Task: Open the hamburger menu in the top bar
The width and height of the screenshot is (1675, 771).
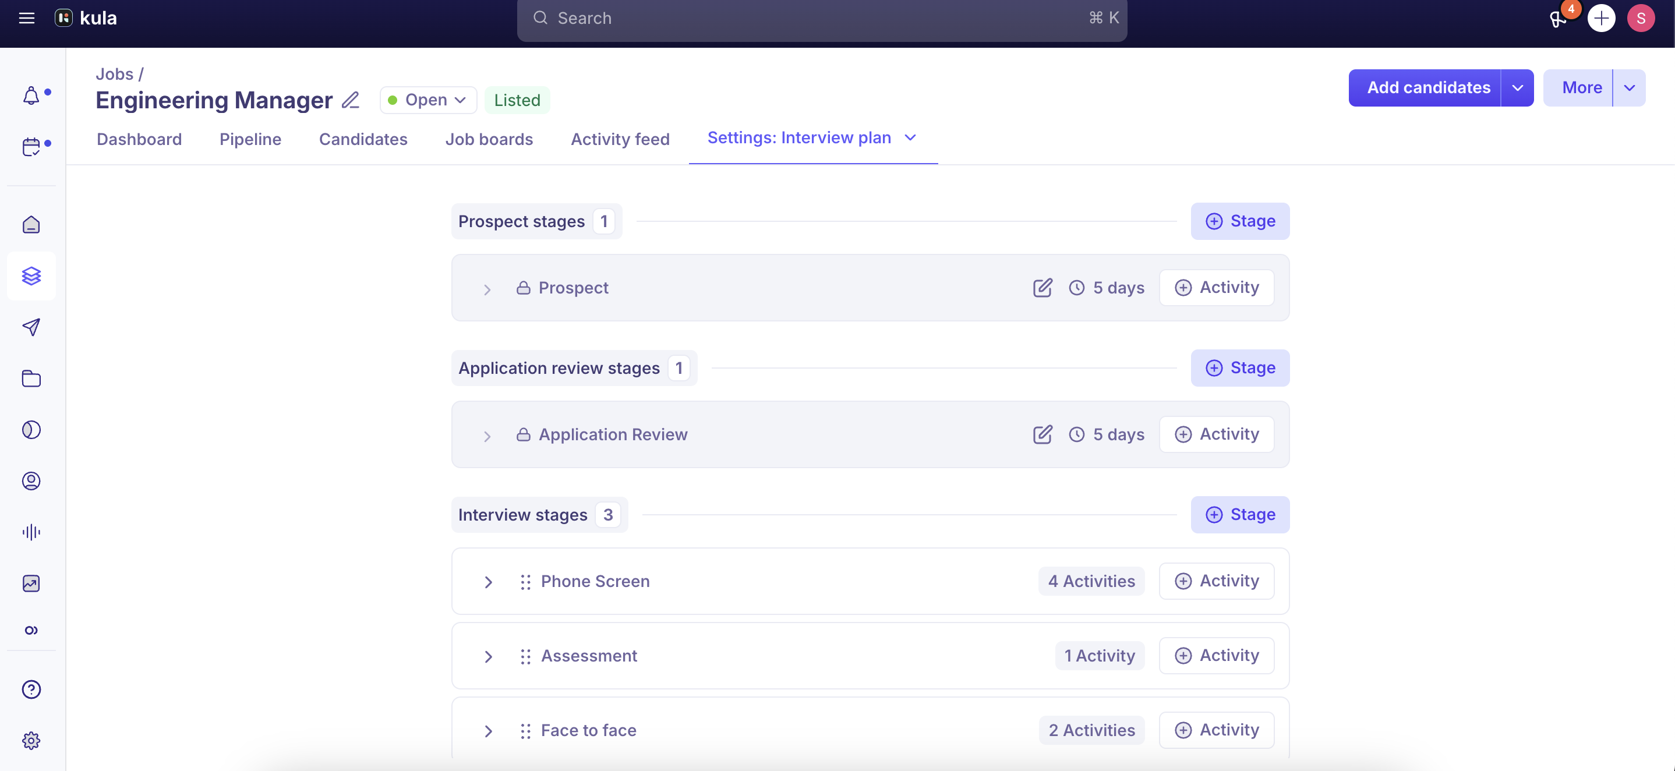Action: 27,18
